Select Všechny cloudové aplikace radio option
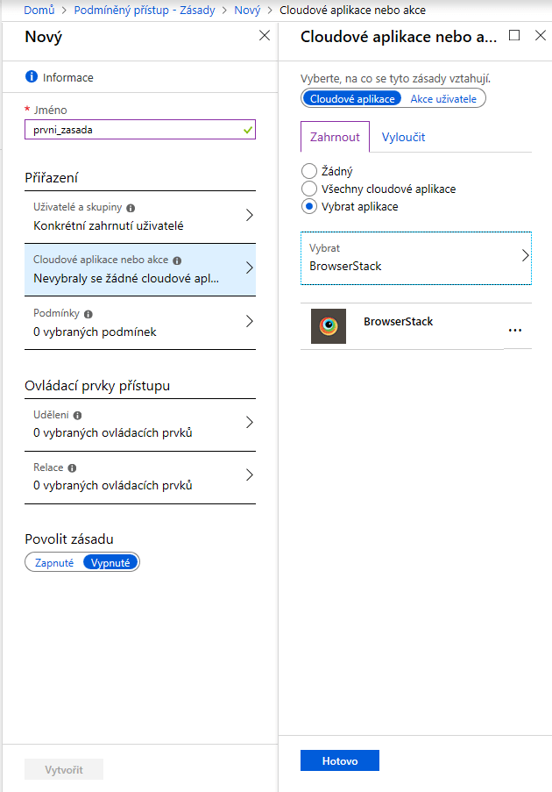The height and width of the screenshot is (792, 552). 308,189
